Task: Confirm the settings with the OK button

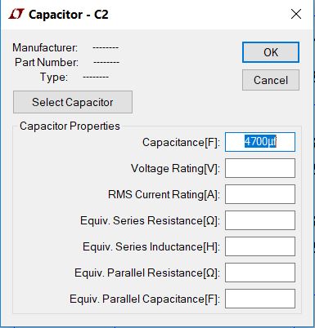Action: click(271, 52)
